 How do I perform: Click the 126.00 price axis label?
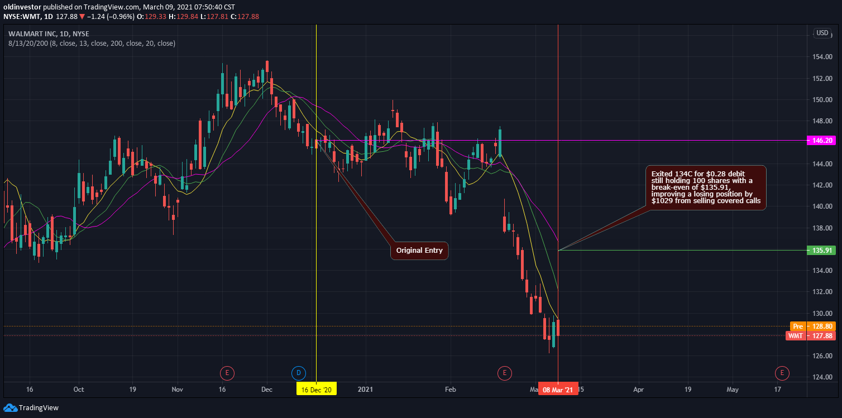coord(822,356)
